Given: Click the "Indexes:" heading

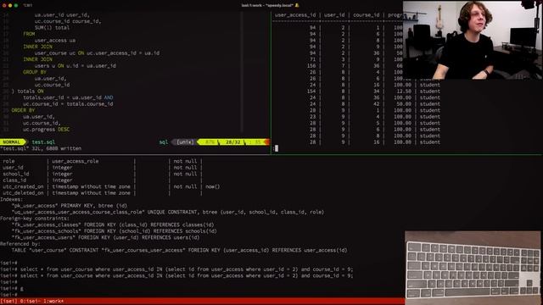Looking at the screenshot, I should tap(11, 199).
